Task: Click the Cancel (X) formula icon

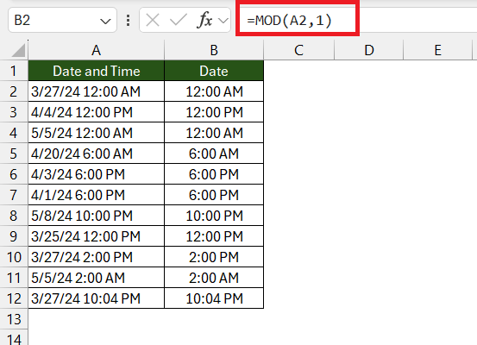Action: (x=153, y=21)
